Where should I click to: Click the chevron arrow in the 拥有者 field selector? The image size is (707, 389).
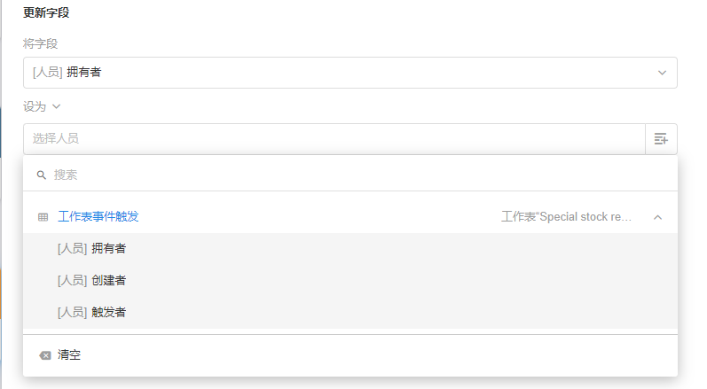point(662,73)
